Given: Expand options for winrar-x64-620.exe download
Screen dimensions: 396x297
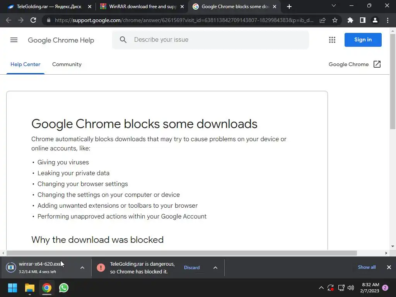Looking at the screenshot, I should [82, 268].
